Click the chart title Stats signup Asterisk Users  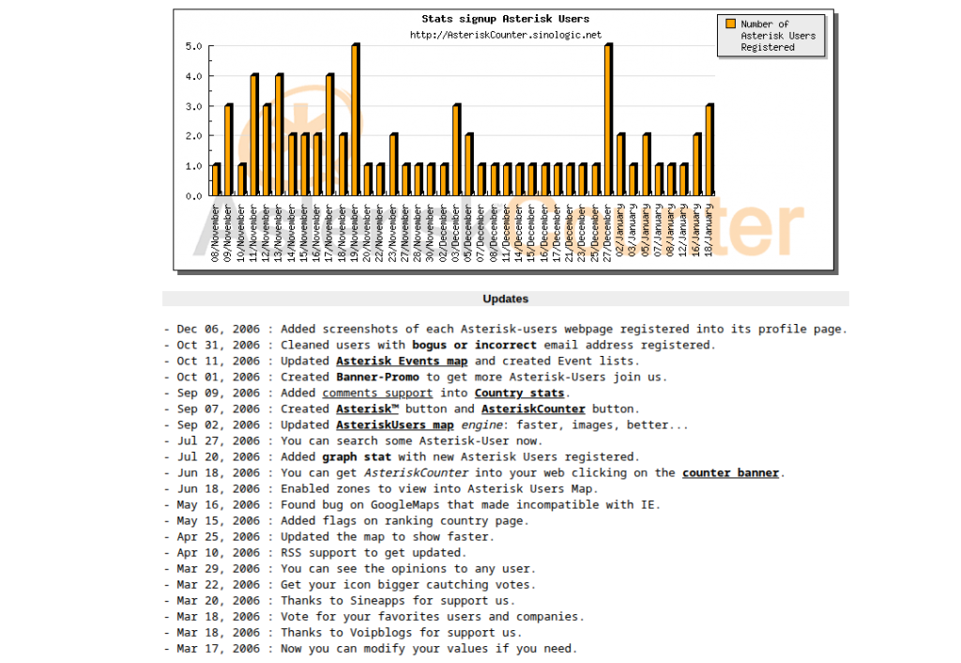(505, 19)
